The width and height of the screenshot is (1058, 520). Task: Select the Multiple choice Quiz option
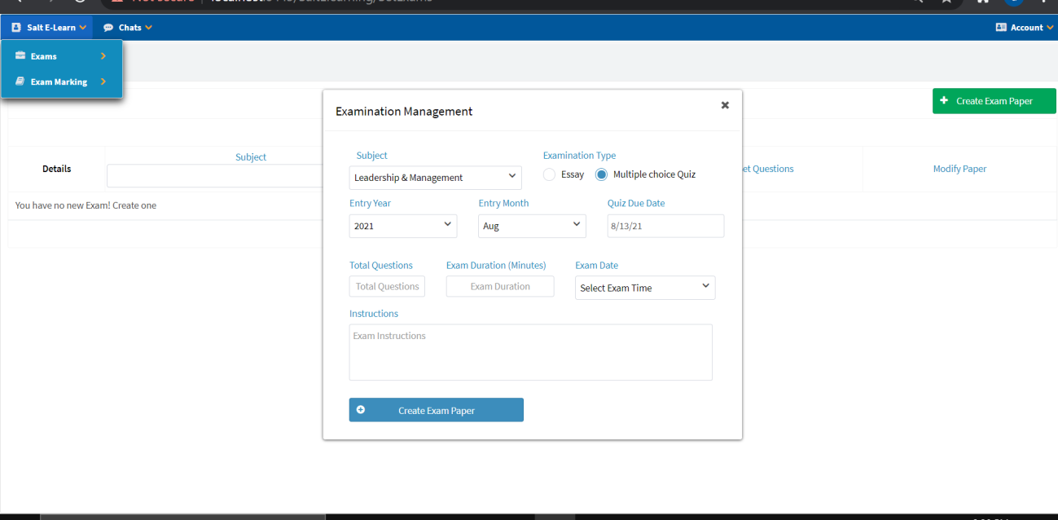coord(602,174)
